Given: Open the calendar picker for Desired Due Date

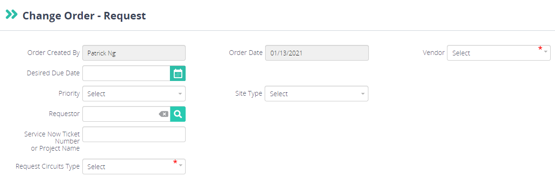Looking at the screenshot, I should 178,73.
